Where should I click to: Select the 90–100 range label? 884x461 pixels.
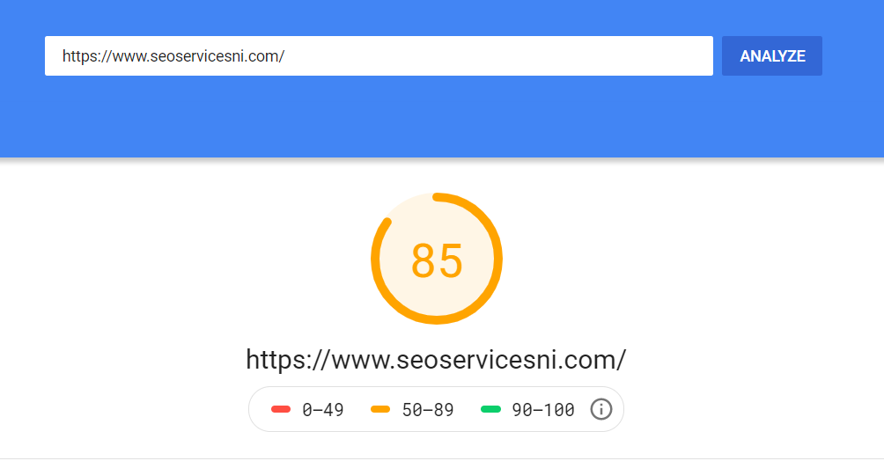pyautogui.click(x=543, y=410)
